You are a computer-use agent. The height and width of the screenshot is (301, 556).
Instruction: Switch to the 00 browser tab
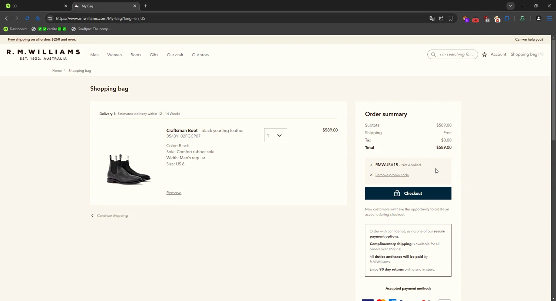point(36,6)
